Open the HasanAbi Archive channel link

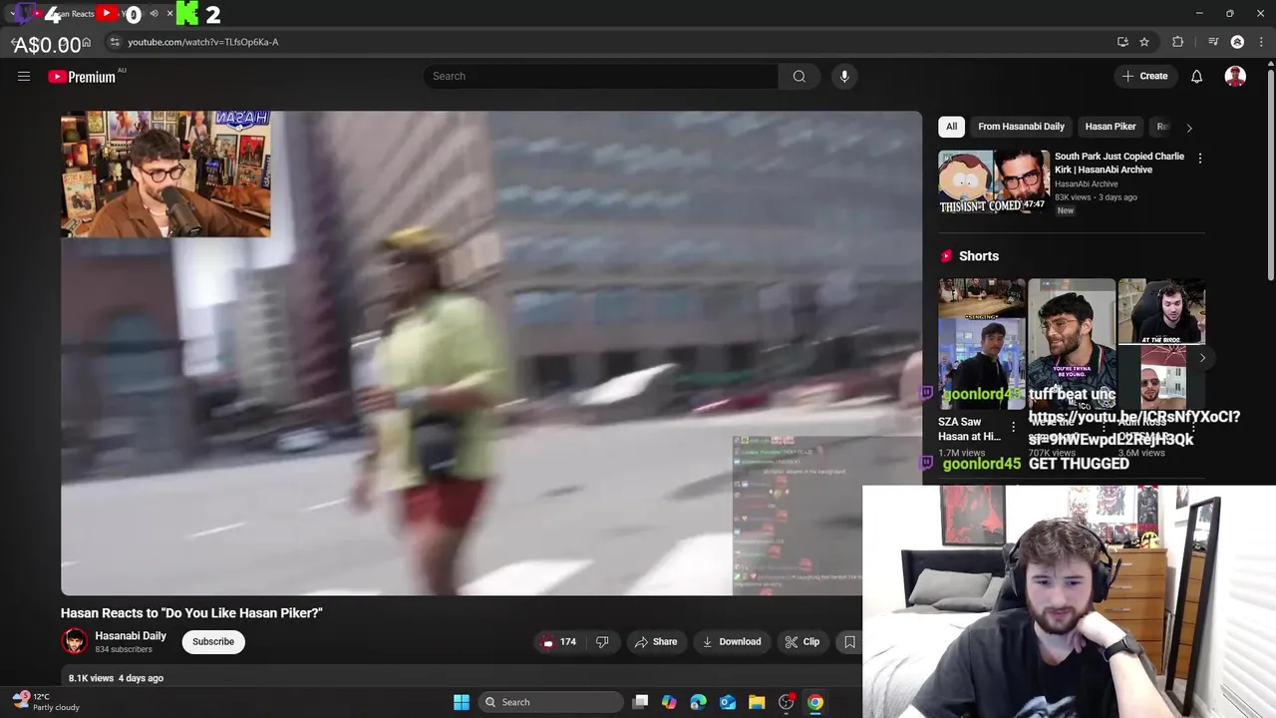(1086, 184)
